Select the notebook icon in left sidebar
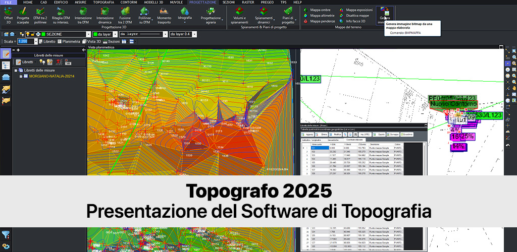This screenshot has width=517, height=252. (6, 54)
